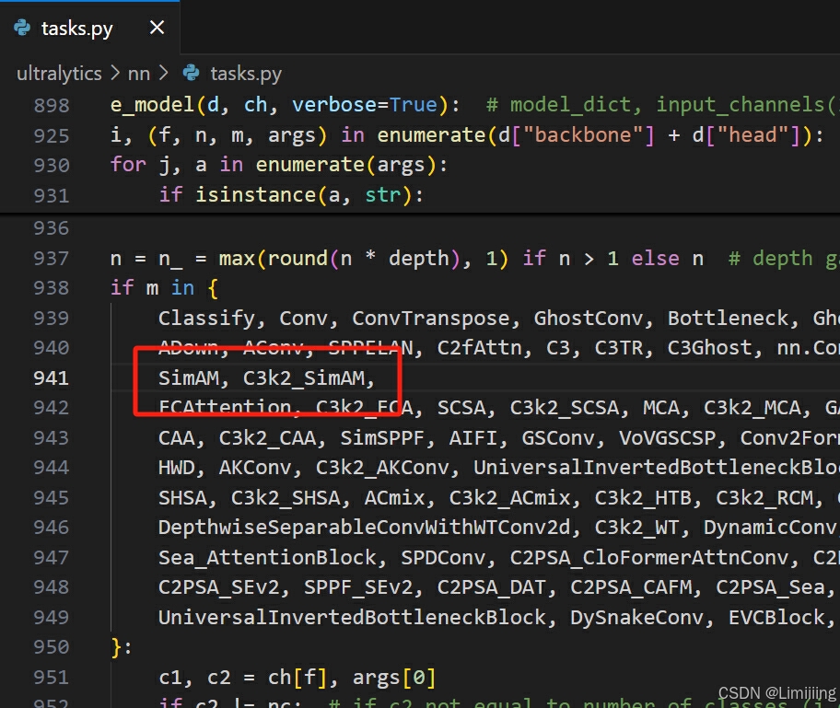Click Bottleneck on line 939
This screenshot has height=708, width=840.
click(x=728, y=319)
